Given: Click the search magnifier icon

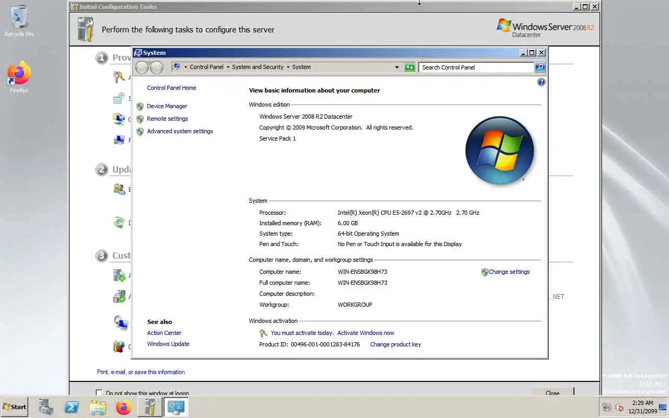Looking at the screenshot, I should [540, 67].
